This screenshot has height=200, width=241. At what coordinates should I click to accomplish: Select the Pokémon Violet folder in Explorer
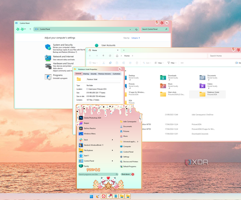208,94
